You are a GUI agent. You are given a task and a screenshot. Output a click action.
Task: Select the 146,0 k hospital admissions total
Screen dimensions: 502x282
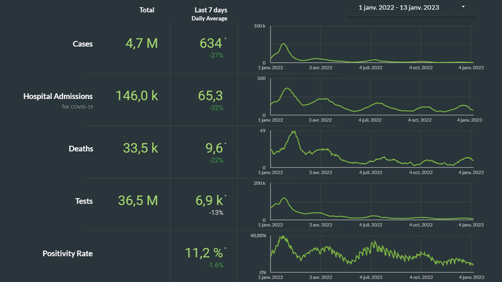(137, 96)
